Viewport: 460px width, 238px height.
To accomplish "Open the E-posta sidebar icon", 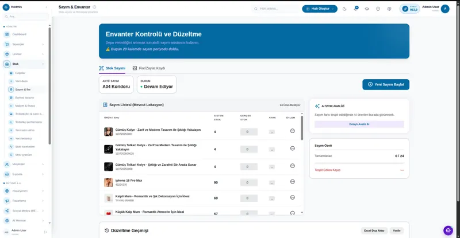I will 7,174.
